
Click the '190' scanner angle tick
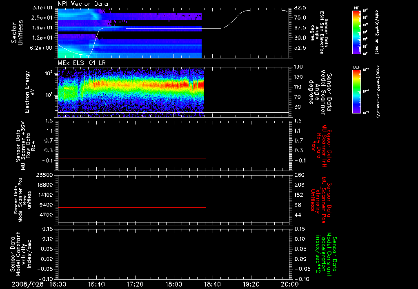click(x=298, y=67)
